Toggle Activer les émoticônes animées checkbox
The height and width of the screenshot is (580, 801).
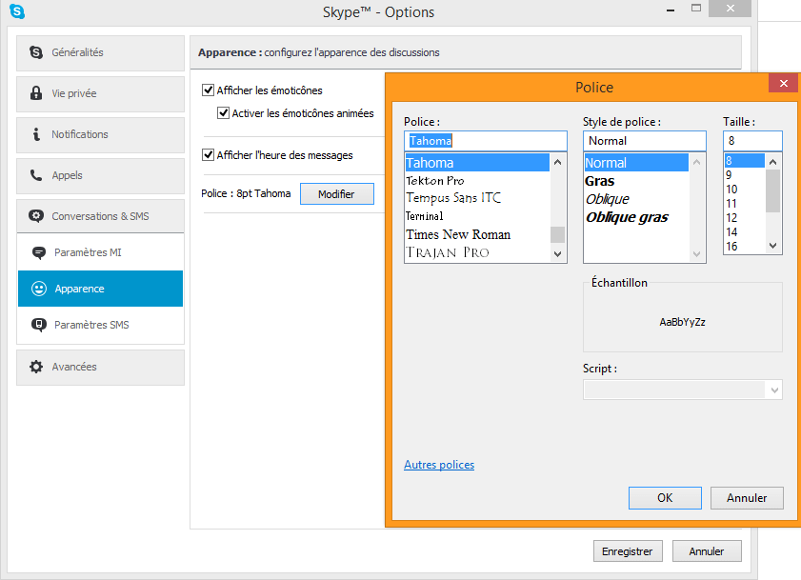coord(223,113)
